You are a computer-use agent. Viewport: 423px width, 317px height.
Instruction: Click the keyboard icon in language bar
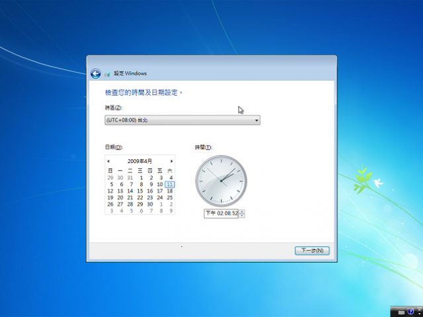pyautogui.click(x=401, y=312)
